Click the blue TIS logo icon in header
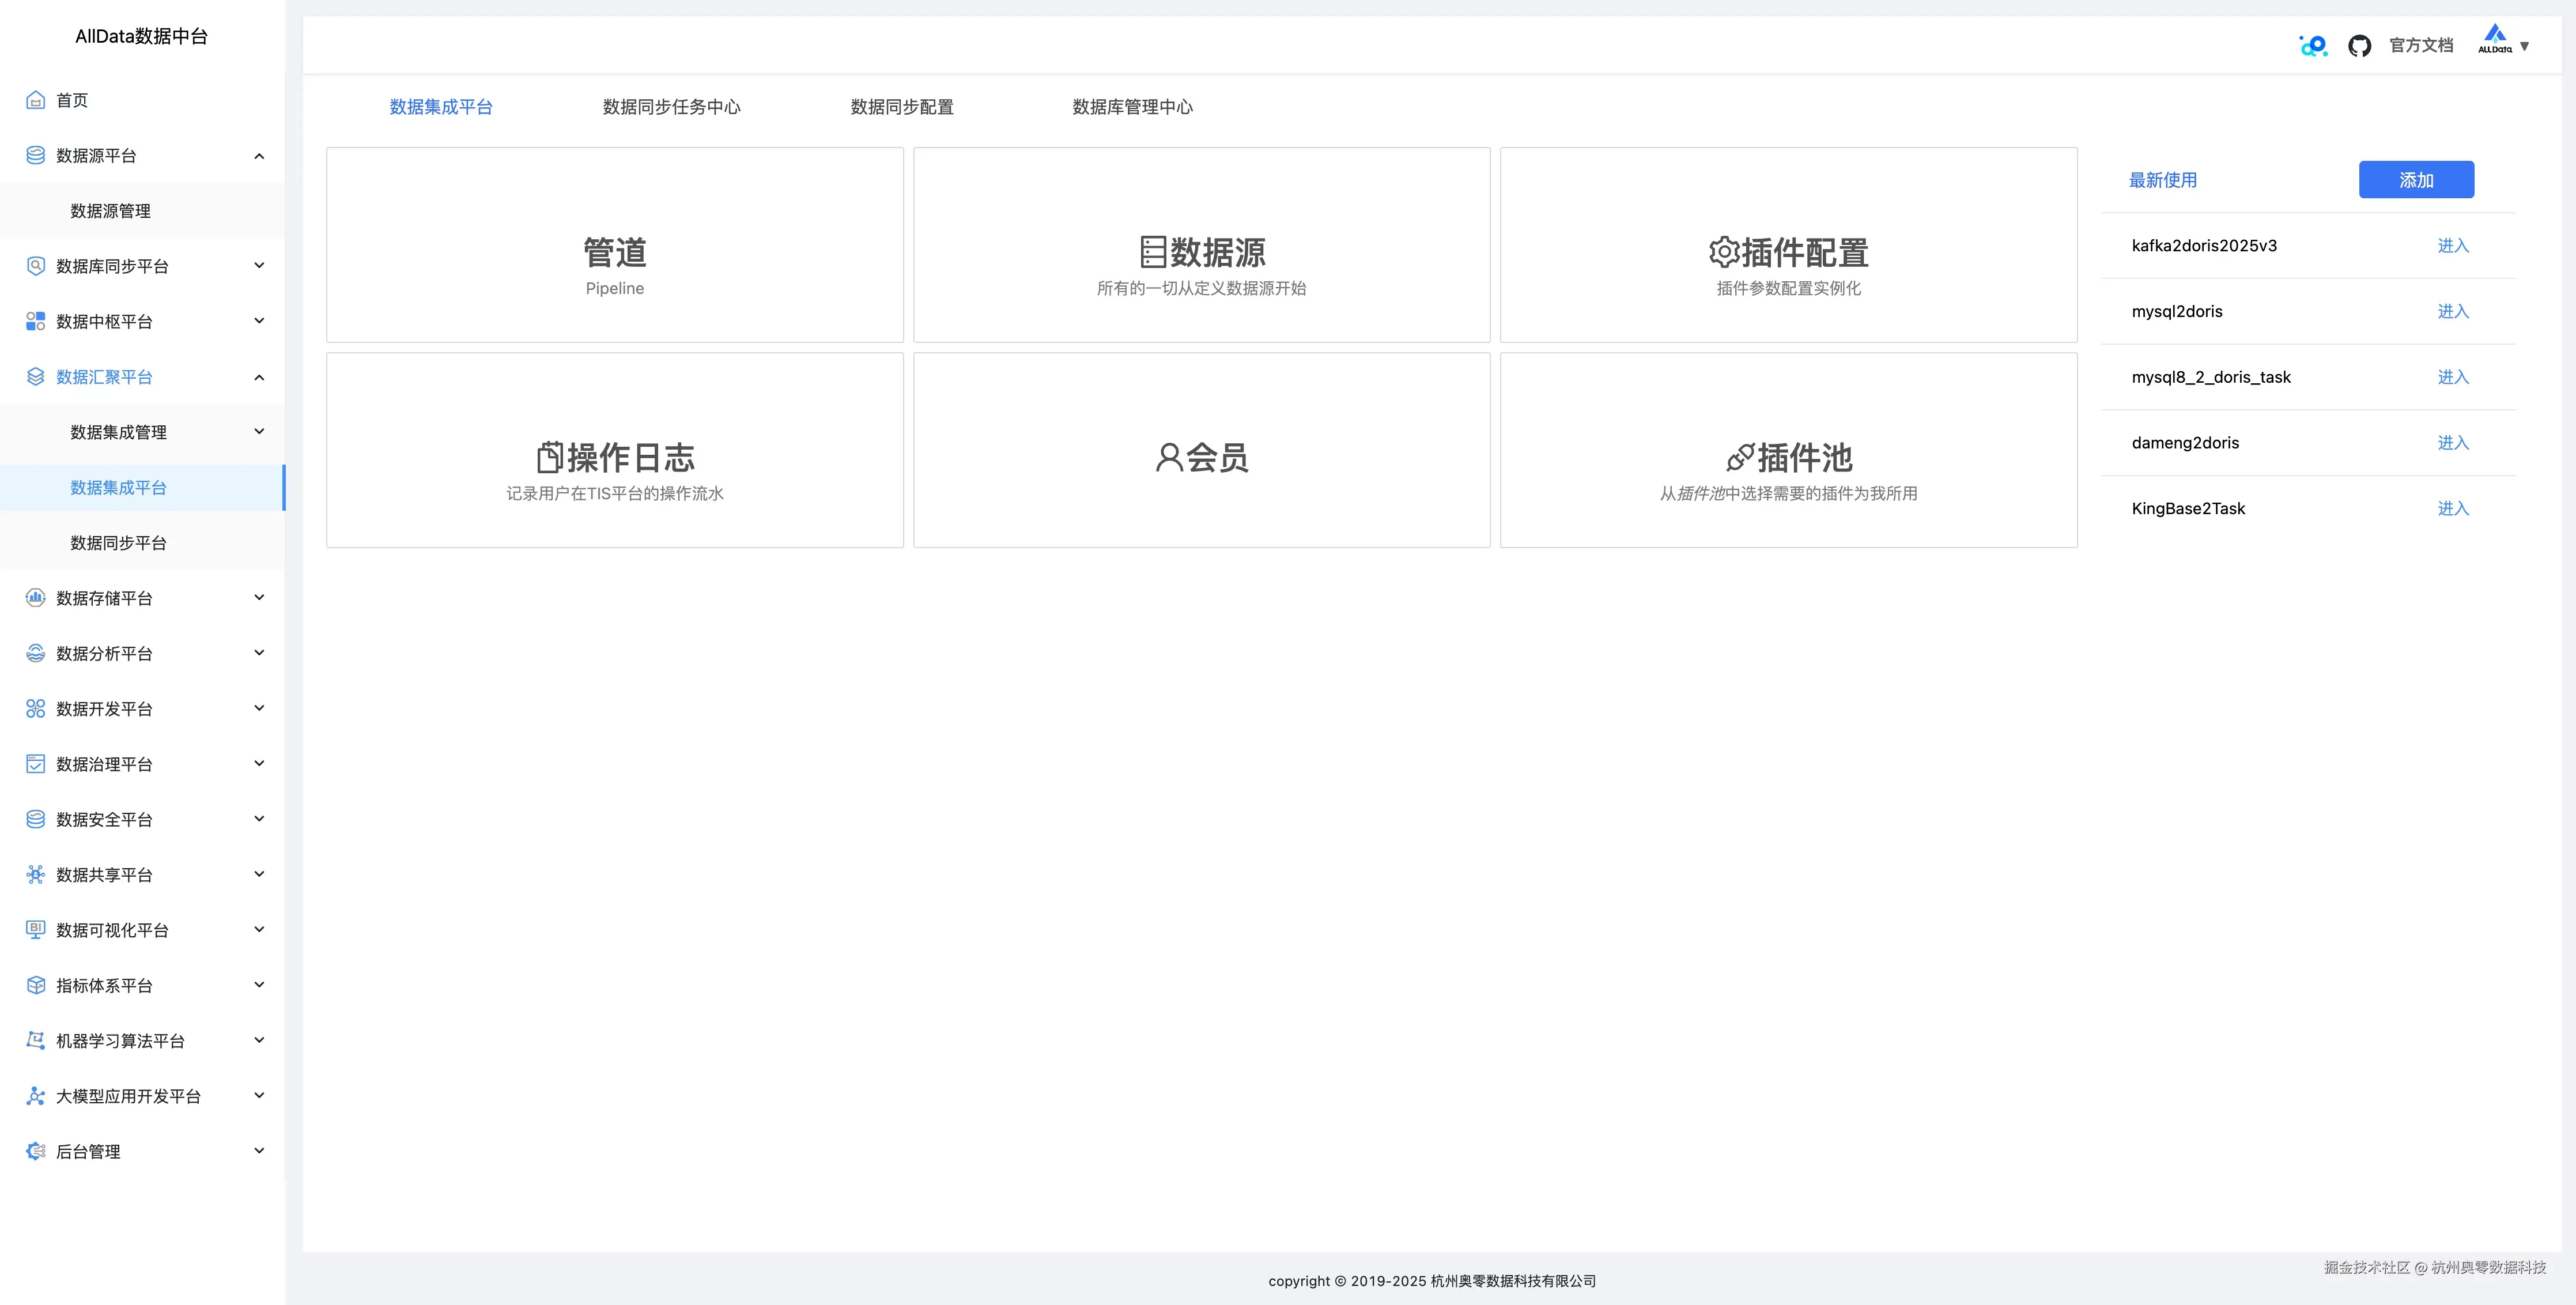This screenshot has width=2576, height=1305. pos(2312,45)
